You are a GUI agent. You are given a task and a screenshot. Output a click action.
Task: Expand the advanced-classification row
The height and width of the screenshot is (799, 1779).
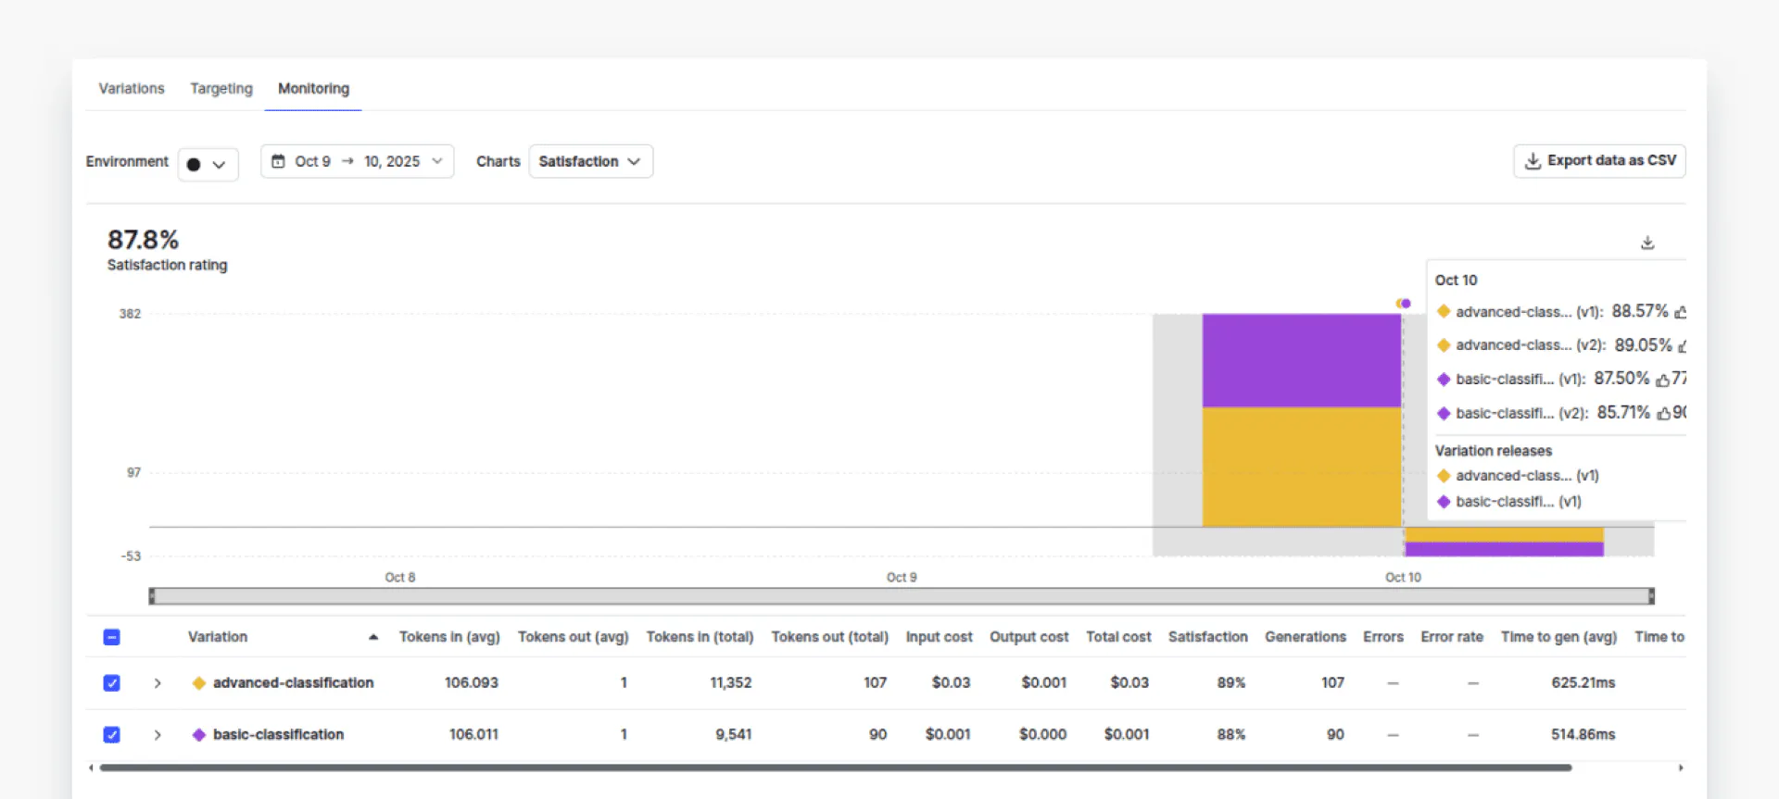pos(158,683)
